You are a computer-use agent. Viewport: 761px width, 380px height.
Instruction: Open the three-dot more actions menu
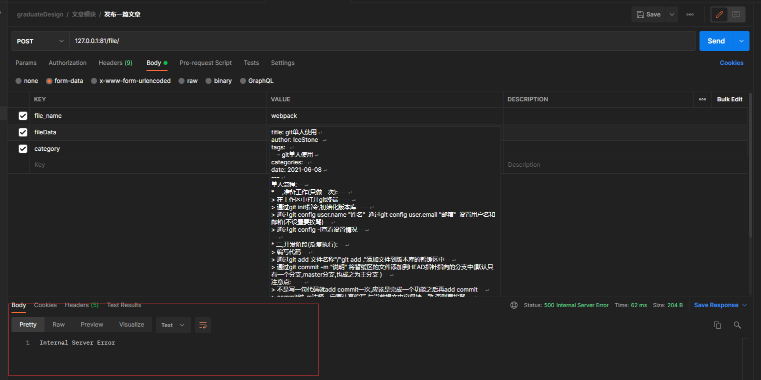[690, 14]
